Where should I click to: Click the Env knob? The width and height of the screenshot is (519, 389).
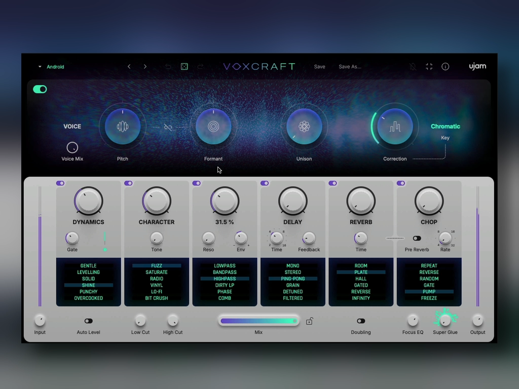click(x=241, y=238)
